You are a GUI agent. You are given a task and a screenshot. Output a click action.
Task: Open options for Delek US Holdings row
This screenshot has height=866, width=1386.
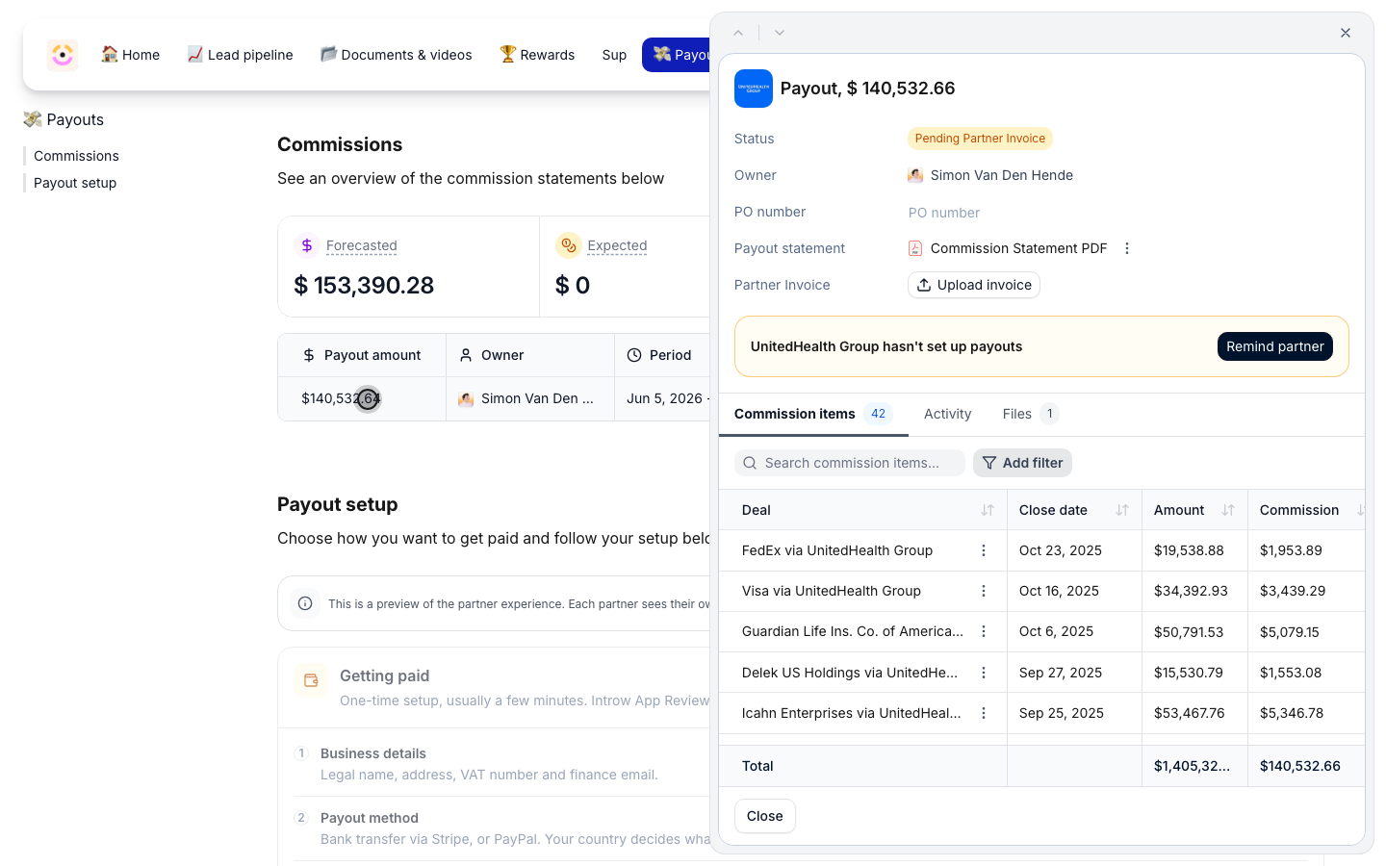(984, 673)
